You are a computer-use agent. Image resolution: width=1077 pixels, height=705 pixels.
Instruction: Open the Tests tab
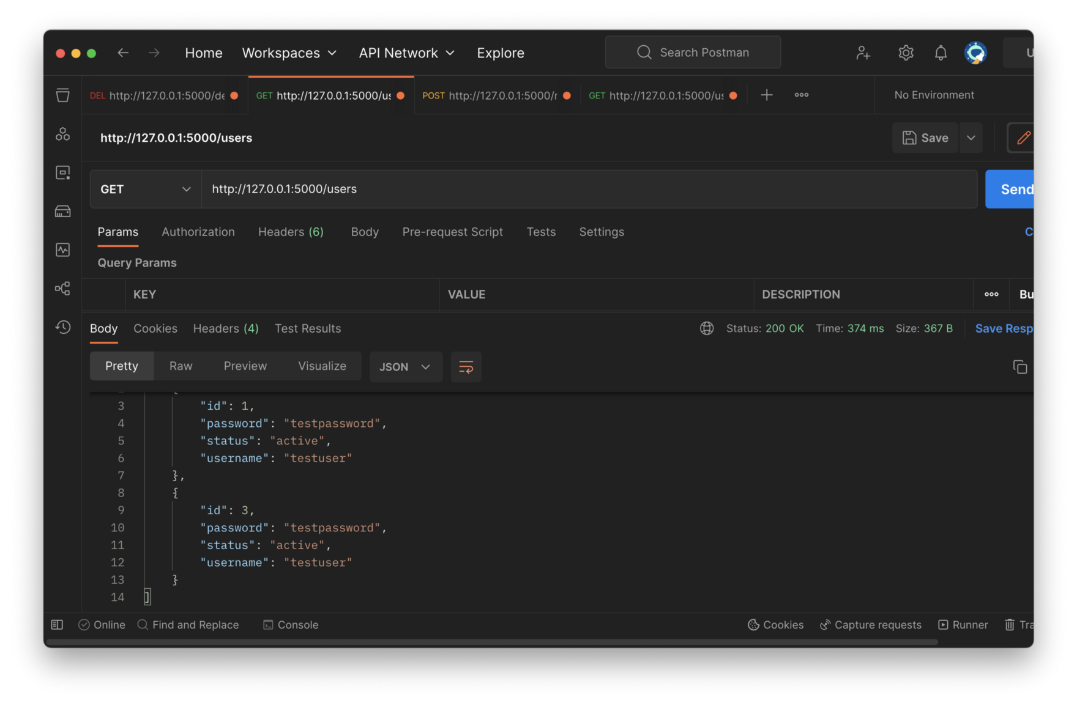tap(541, 232)
